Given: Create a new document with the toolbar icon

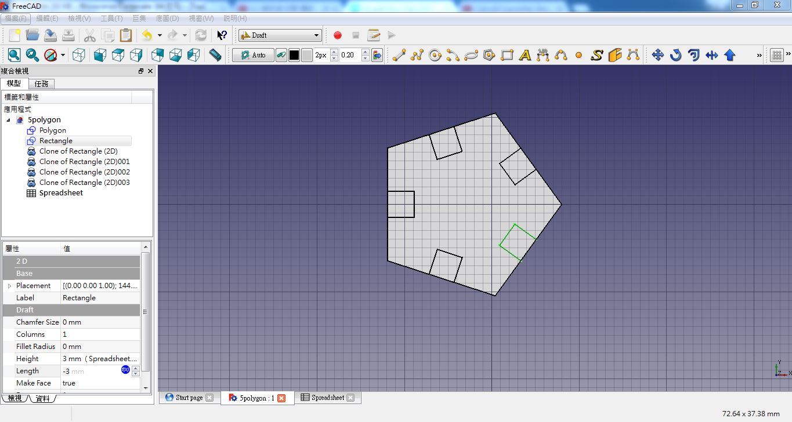Looking at the screenshot, I should [x=15, y=35].
